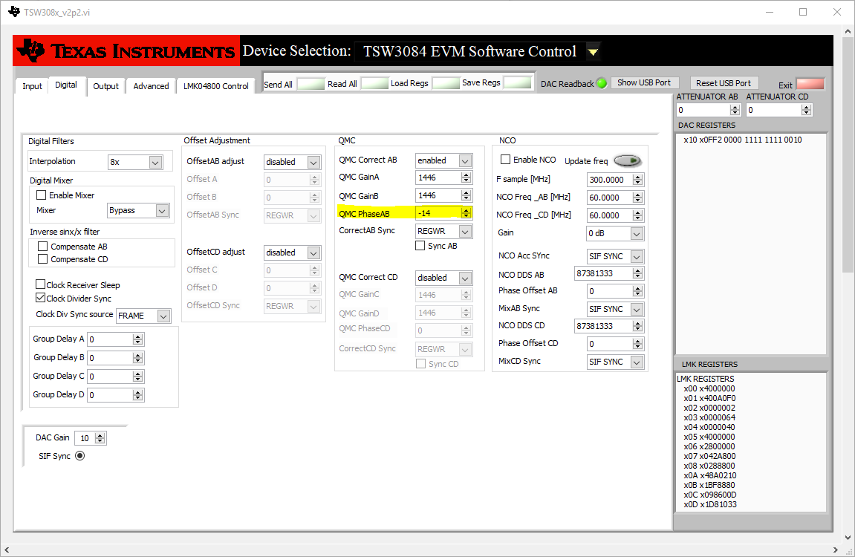Open the NCO Acc SYnc dropdown
The image size is (855, 557).
(637, 257)
